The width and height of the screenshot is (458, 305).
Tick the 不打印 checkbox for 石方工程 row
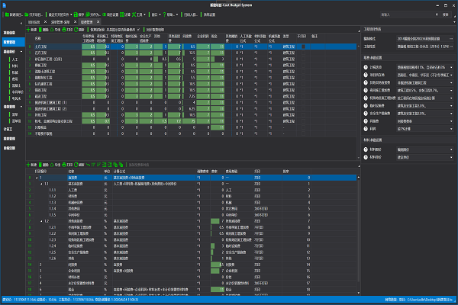[x=302, y=53]
